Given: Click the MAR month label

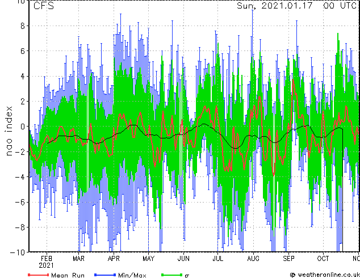Looking at the screenshot, I should pos(78,259).
